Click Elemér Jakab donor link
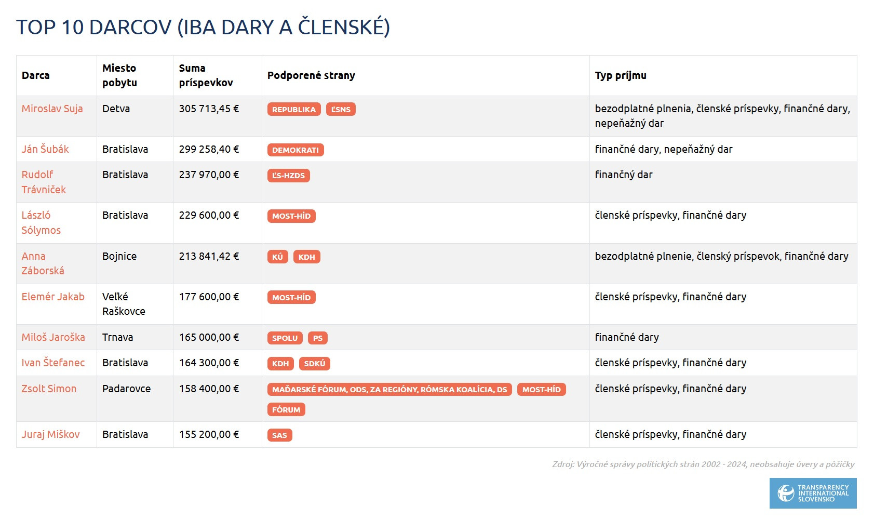874x519 pixels. [53, 297]
